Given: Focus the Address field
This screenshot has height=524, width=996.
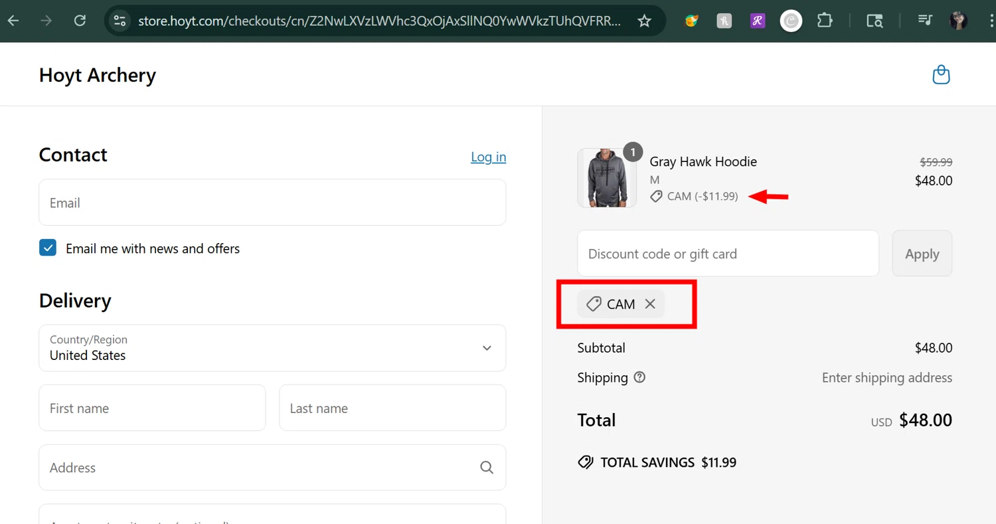Looking at the screenshot, I should tap(272, 468).
